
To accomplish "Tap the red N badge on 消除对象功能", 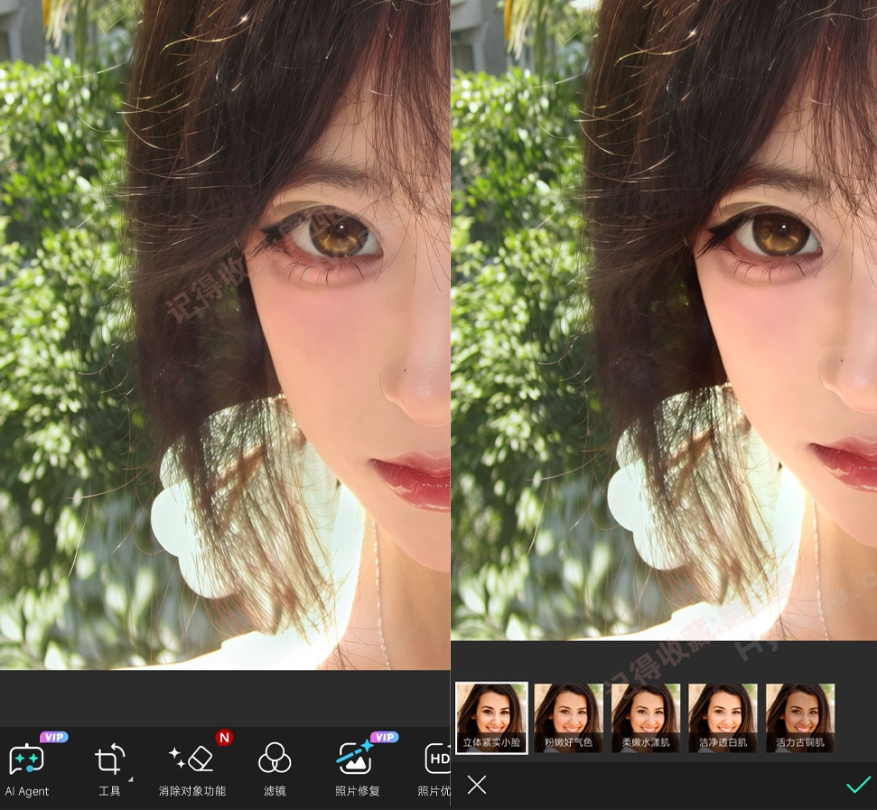I will 224,738.
